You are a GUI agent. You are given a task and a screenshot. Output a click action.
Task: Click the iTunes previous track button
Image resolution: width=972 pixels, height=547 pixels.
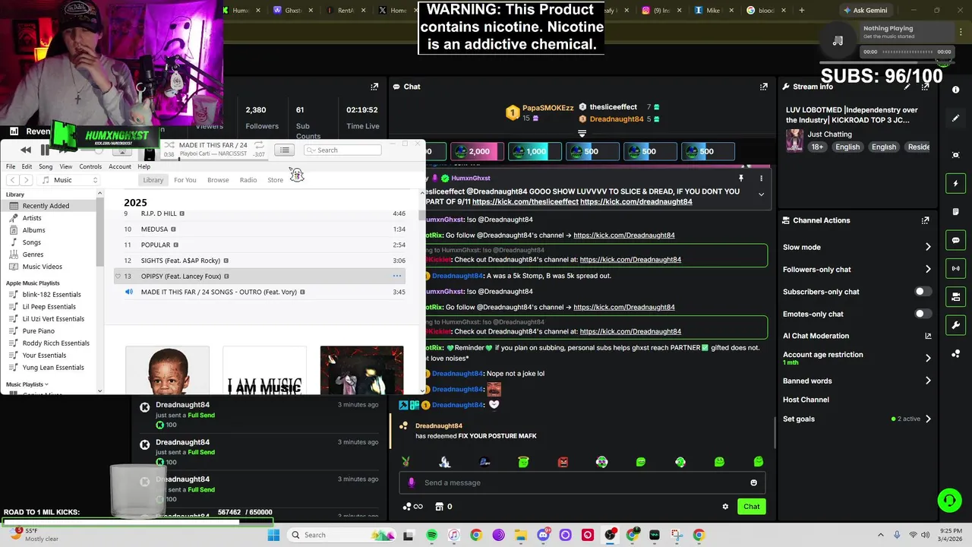click(x=26, y=150)
